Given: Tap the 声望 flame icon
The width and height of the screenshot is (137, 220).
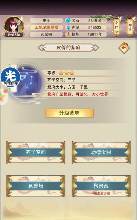Looking at the screenshot, I should (x=68, y=27).
